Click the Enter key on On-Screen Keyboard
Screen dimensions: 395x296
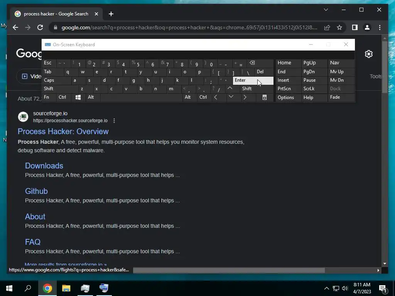point(253,81)
